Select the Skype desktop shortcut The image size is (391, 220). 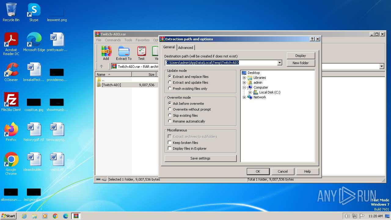click(x=34, y=12)
